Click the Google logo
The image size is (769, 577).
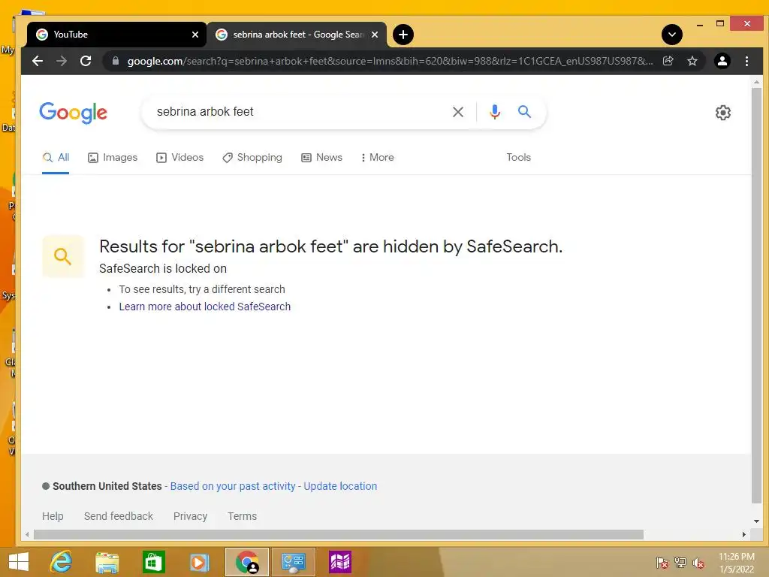(73, 113)
